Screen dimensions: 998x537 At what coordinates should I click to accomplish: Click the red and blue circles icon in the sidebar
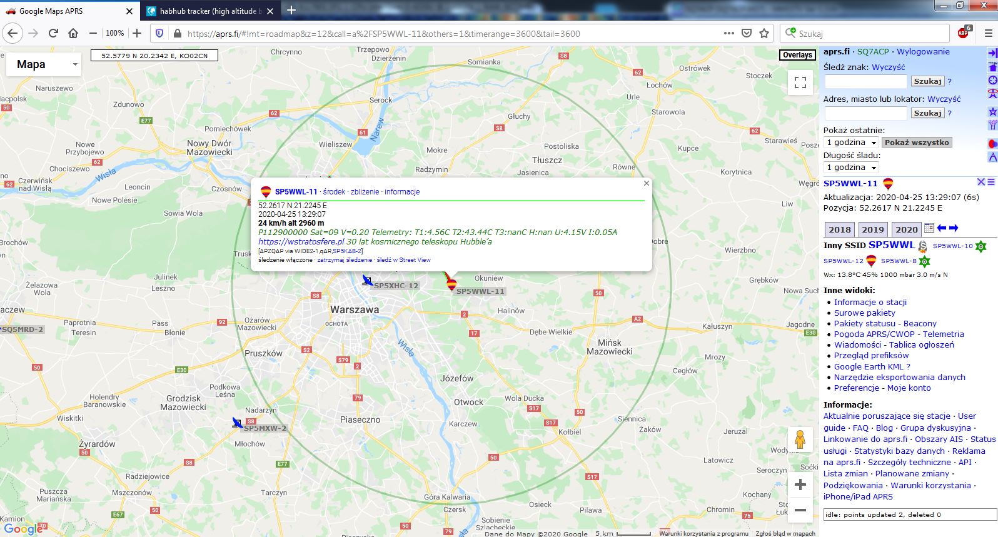pos(992,144)
